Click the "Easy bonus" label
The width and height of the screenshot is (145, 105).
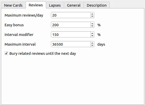(x=14, y=25)
